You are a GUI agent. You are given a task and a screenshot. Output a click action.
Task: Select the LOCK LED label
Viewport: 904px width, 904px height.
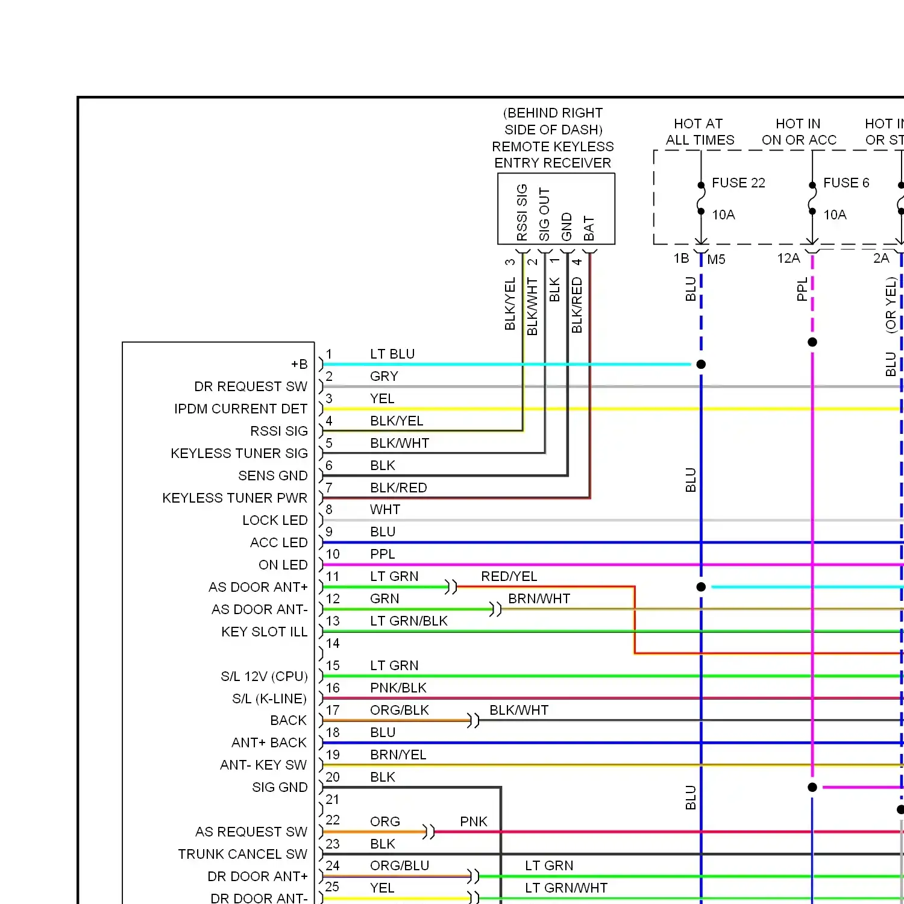(x=275, y=520)
